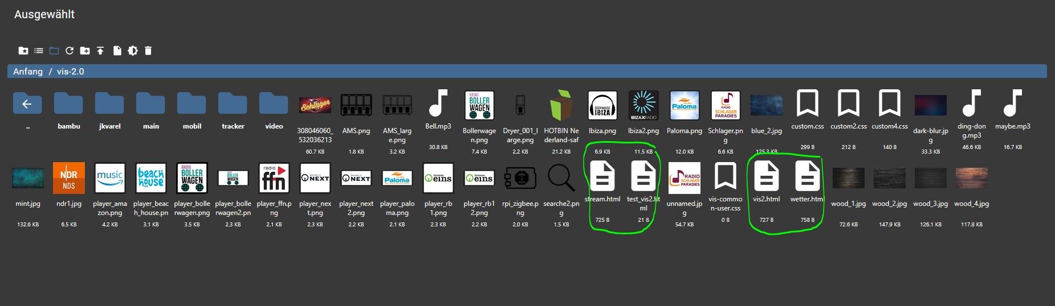
Task: Click vis-2.0 in the breadcrumb path
Action: pyautogui.click(x=71, y=72)
